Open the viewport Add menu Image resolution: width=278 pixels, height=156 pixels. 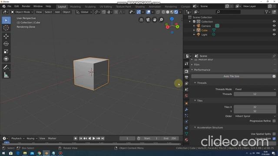click(57, 12)
